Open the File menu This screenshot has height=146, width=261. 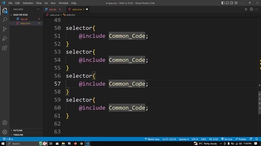click(10, 3)
